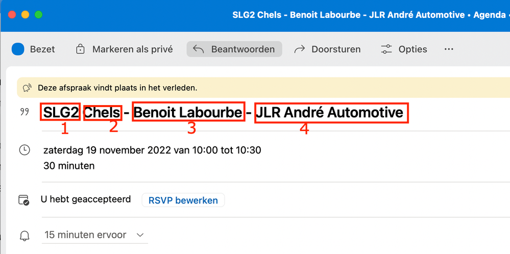Click the Beantwoorden reply arrow icon

pos(199,49)
